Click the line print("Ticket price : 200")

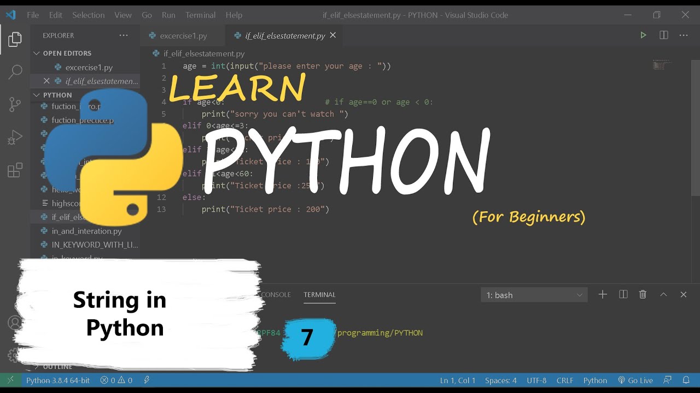tap(265, 209)
